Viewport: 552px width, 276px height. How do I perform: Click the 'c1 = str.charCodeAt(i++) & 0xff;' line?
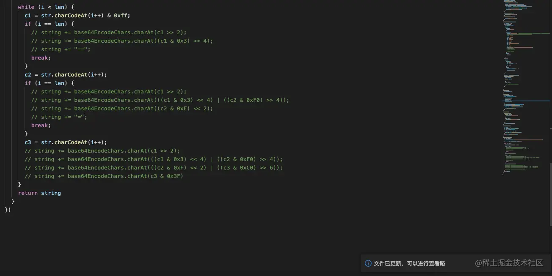point(77,16)
